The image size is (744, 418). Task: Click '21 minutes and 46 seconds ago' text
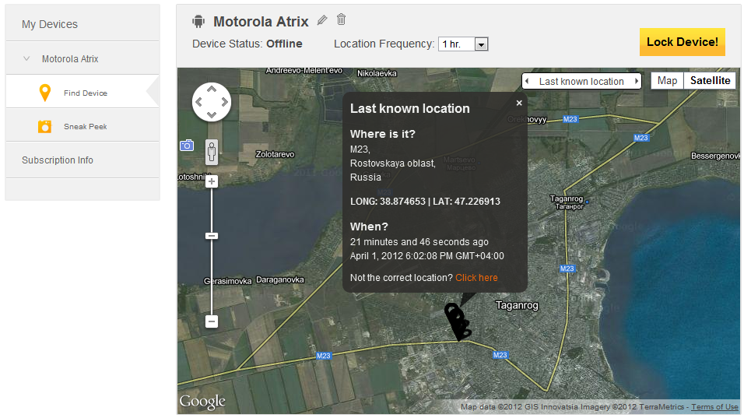419,241
